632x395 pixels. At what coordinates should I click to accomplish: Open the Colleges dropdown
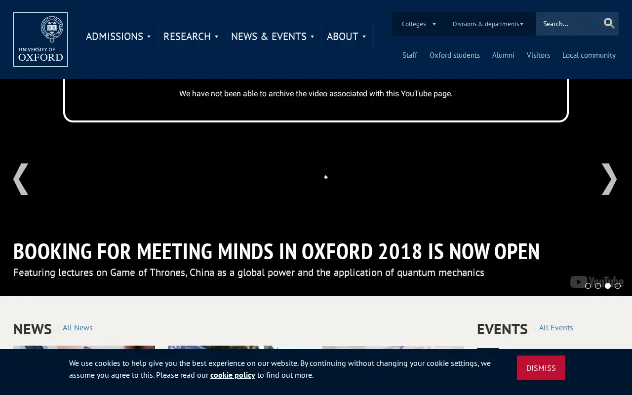419,24
